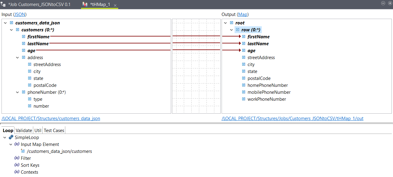Toggle the element checkbox beside streetAddress output

244,57
